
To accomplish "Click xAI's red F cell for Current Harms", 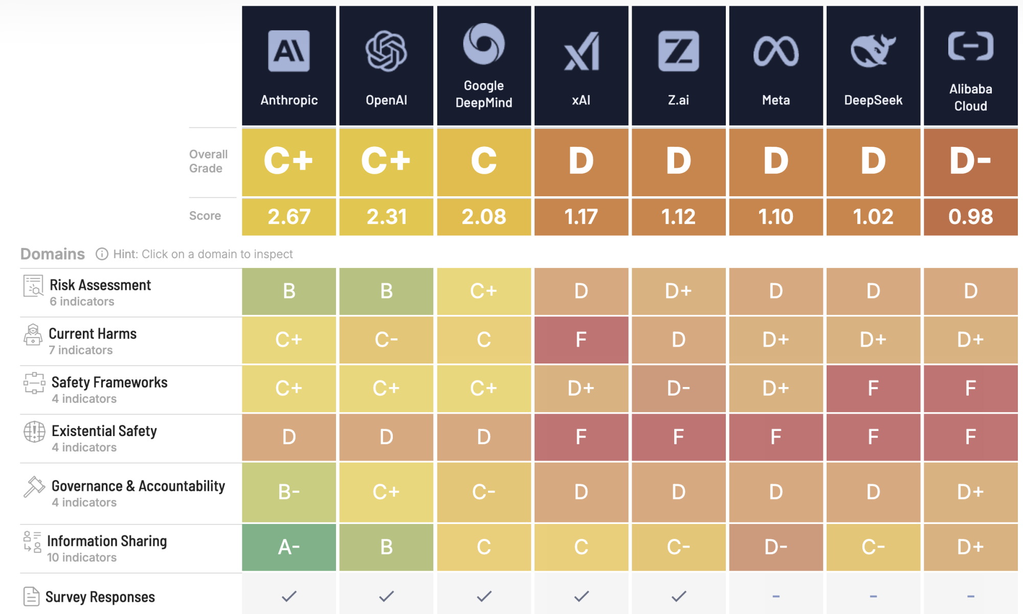I will pos(581,340).
